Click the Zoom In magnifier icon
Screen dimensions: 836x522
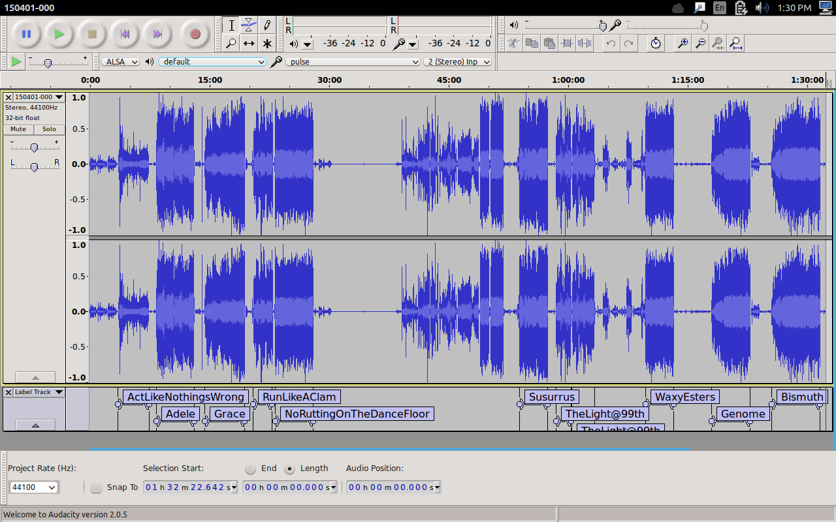point(683,44)
